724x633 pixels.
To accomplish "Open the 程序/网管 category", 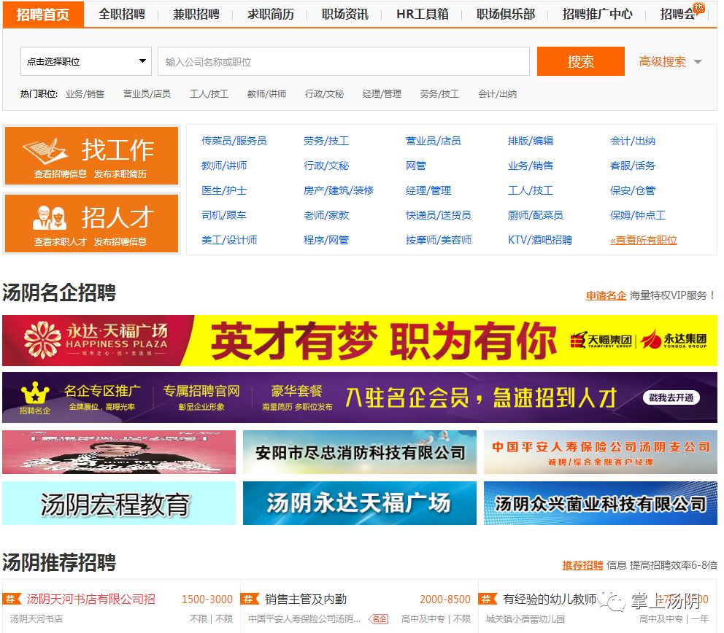I will tap(326, 240).
